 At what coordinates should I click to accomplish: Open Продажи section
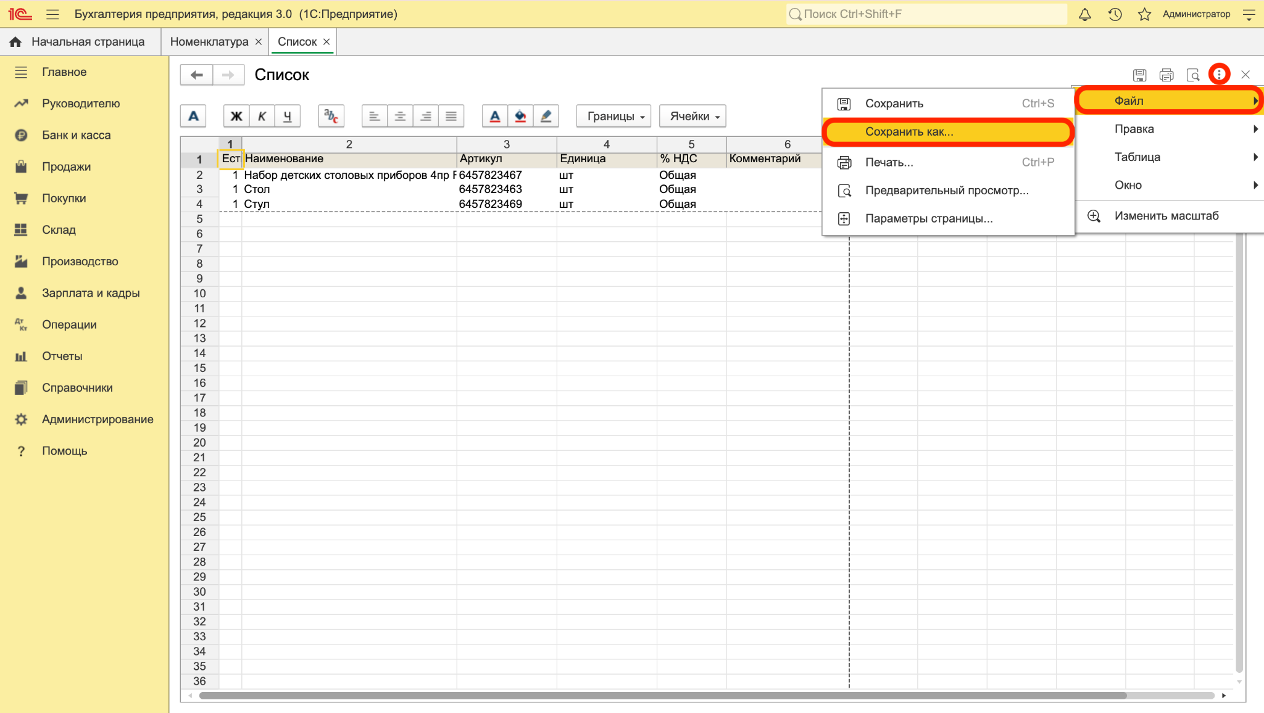tap(85, 167)
